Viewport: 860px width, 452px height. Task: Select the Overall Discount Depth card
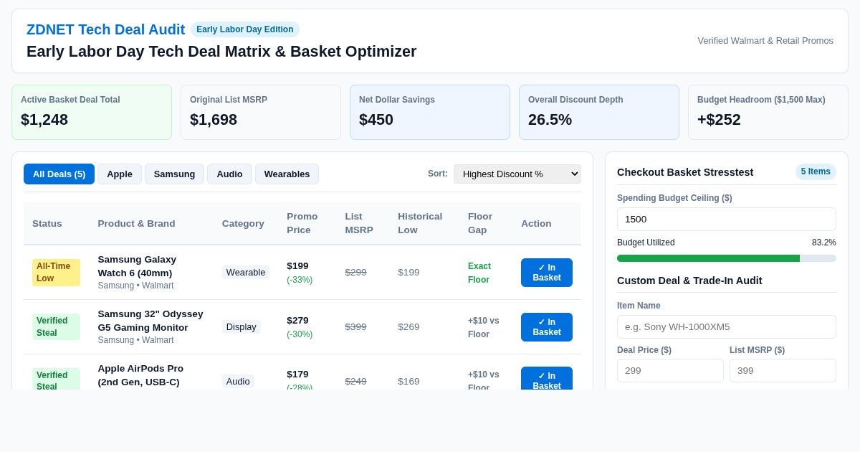[x=599, y=112]
